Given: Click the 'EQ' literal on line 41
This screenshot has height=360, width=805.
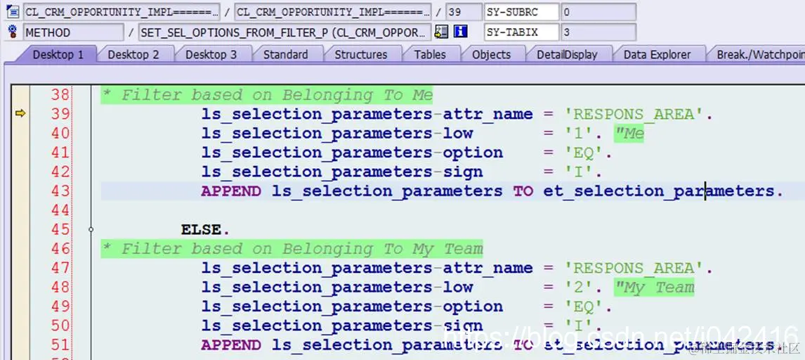Looking at the screenshot, I should pyautogui.click(x=584, y=153).
